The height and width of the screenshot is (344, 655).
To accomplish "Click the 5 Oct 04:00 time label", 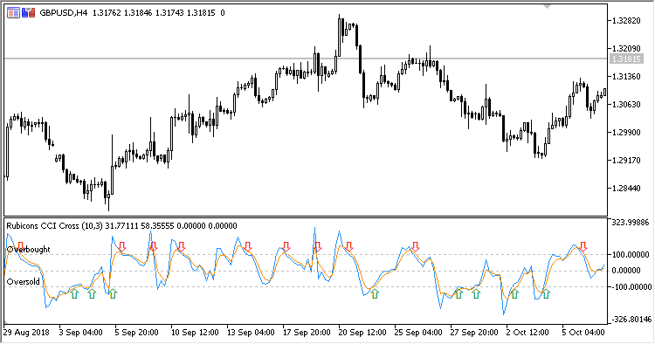I will coord(583,333).
